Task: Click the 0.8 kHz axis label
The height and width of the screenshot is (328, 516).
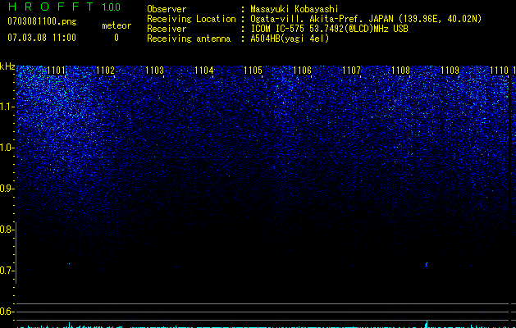Action: pyautogui.click(x=7, y=230)
